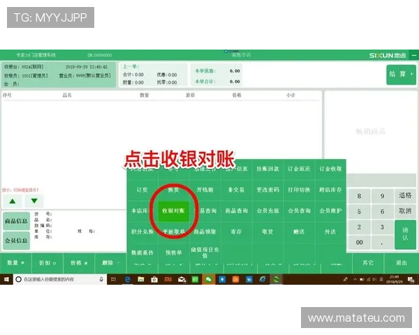Screen dimensions: 419x335
Task: Select 寄存 in the function menu
Action: click(x=236, y=232)
